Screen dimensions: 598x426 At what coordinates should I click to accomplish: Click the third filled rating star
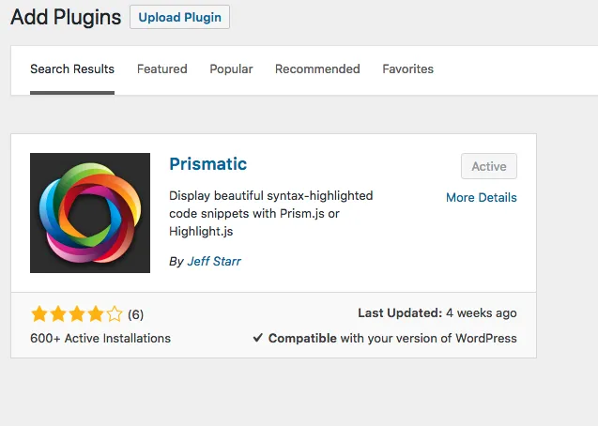(x=77, y=314)
